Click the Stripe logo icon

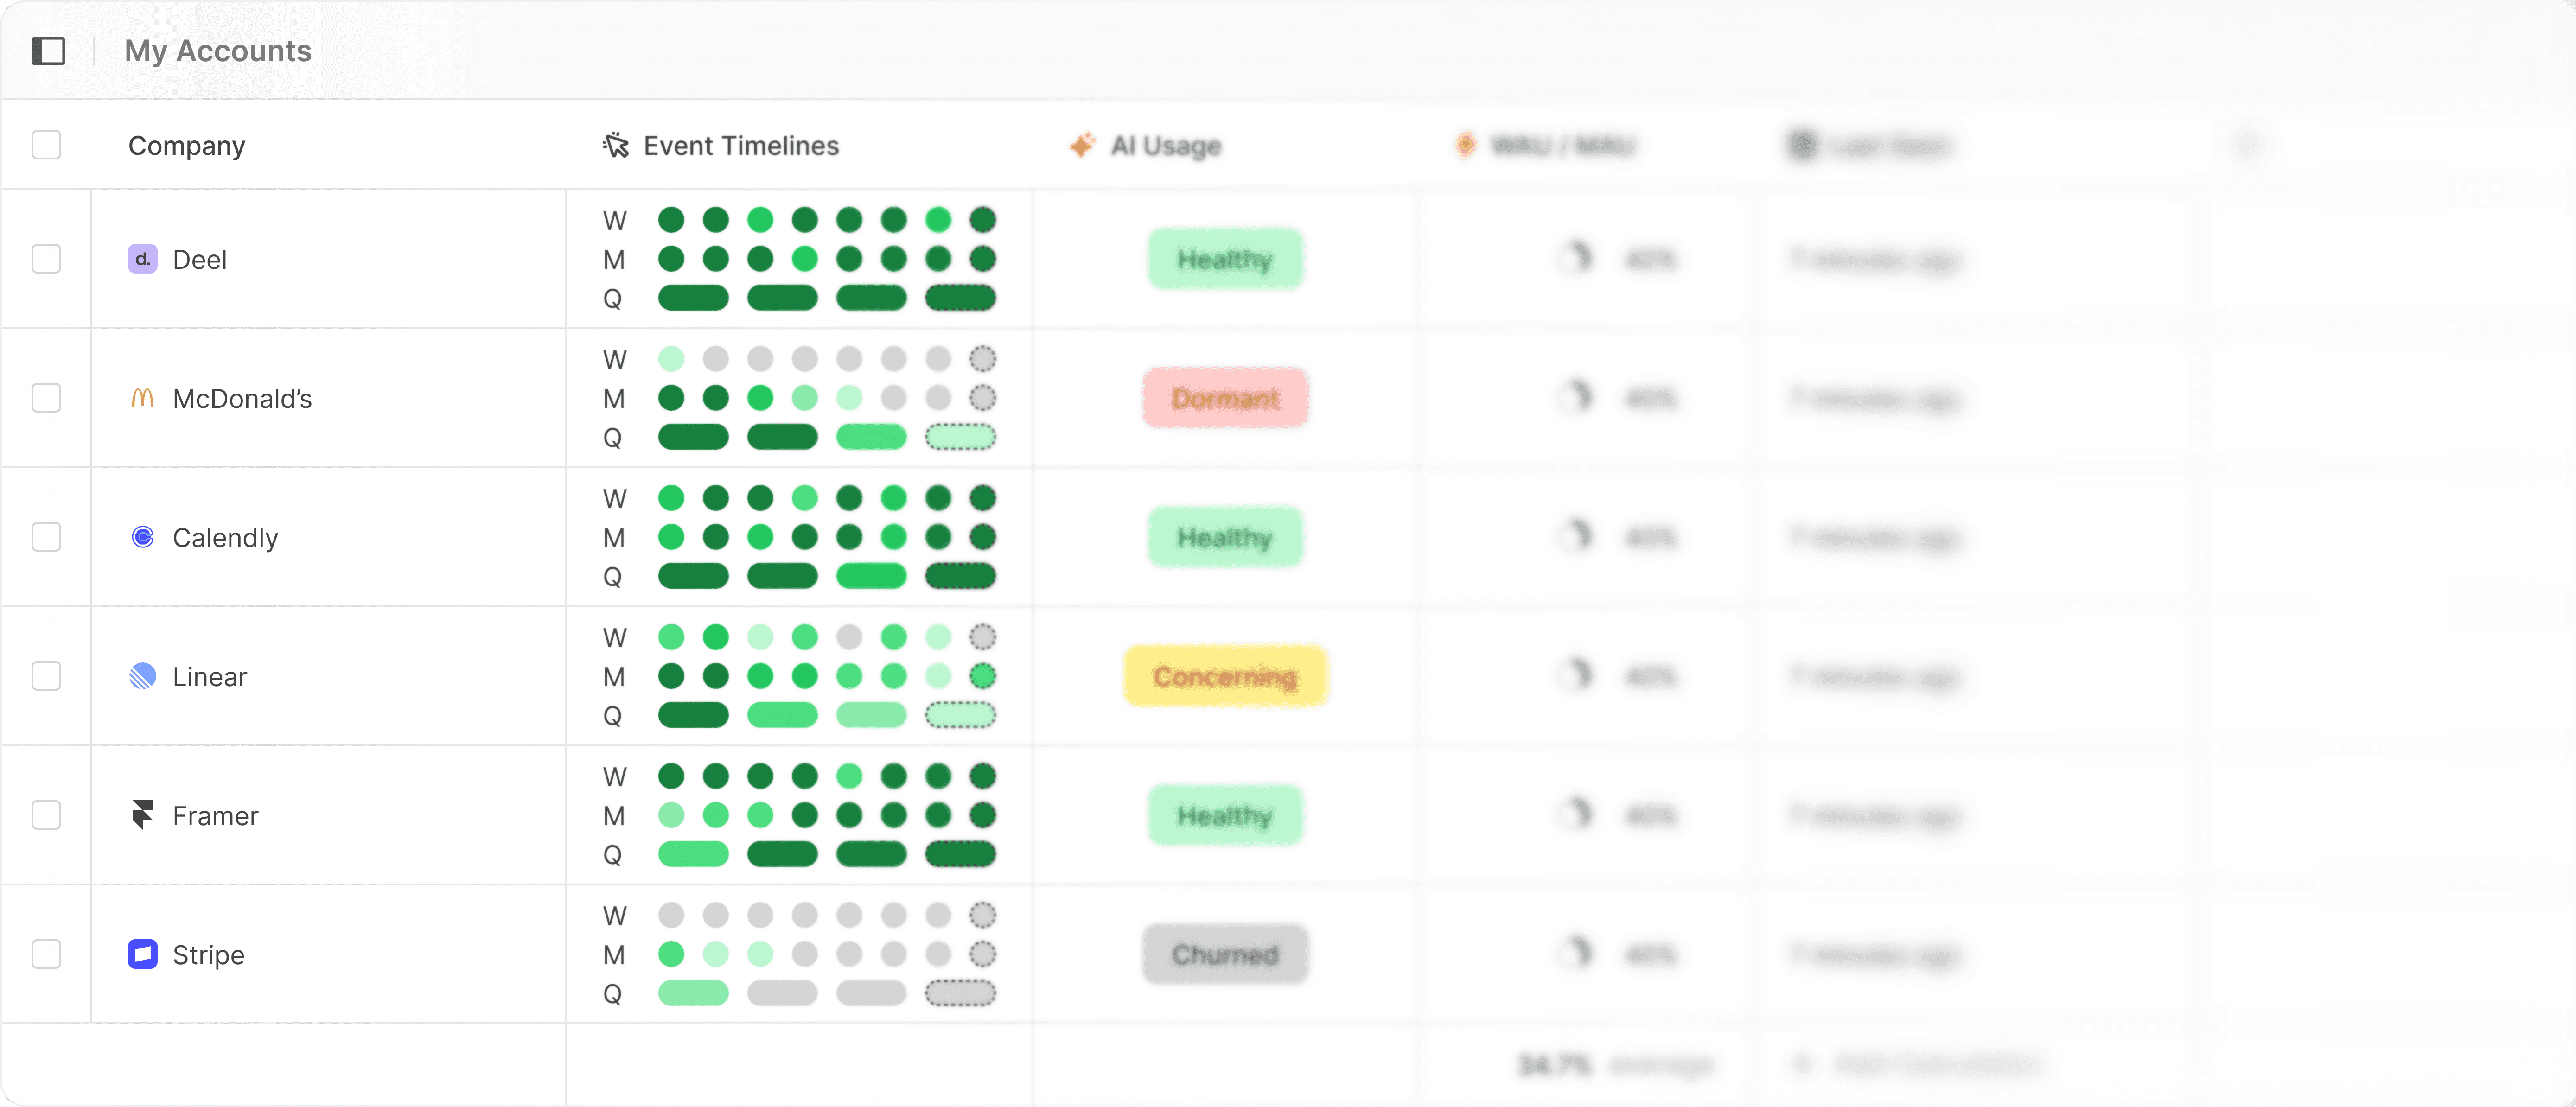[142, 954]
